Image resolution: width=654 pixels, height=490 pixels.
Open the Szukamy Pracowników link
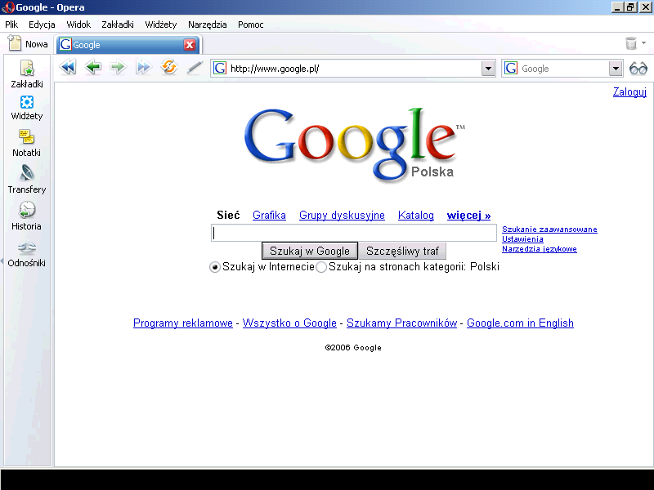coord(401,323)
